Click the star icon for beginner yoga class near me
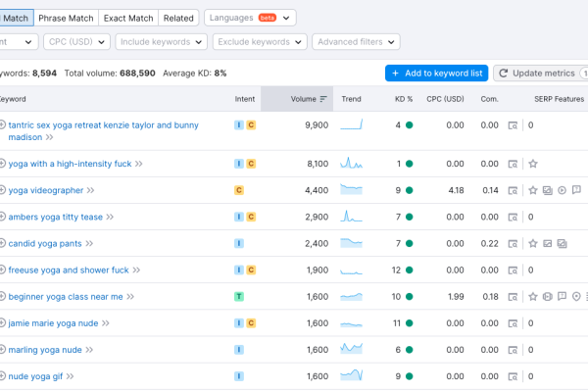This screenshot has width=588, height=392. [533, 297]
